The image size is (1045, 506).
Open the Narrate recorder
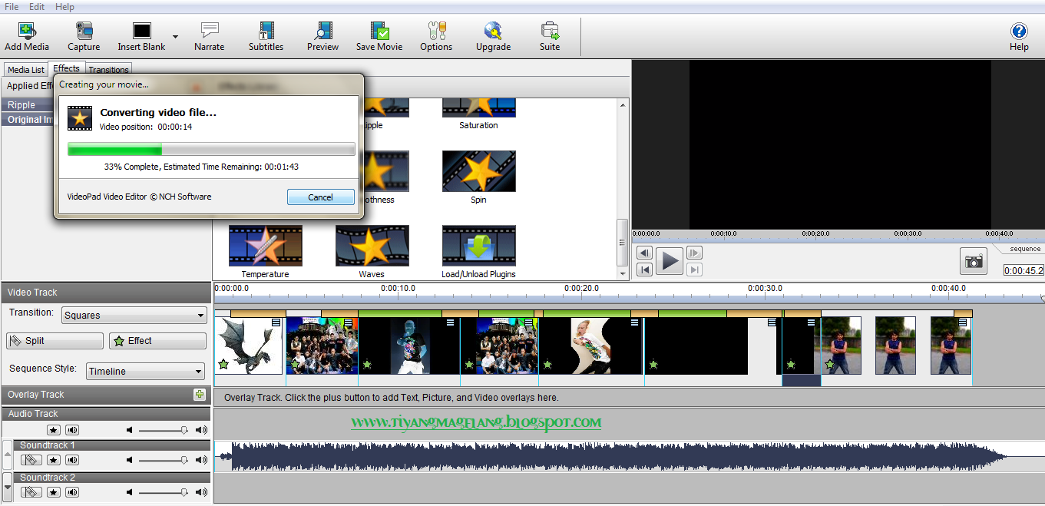209,36
